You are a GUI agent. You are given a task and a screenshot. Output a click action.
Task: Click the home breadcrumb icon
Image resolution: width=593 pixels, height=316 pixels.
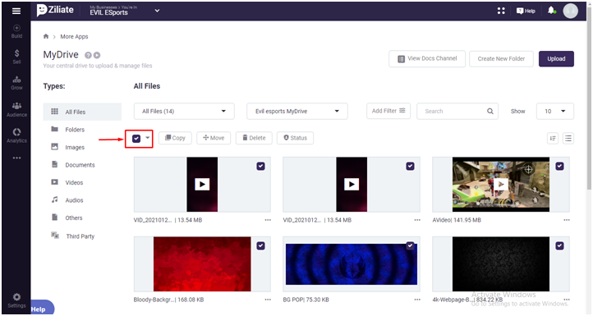(46, 36)
